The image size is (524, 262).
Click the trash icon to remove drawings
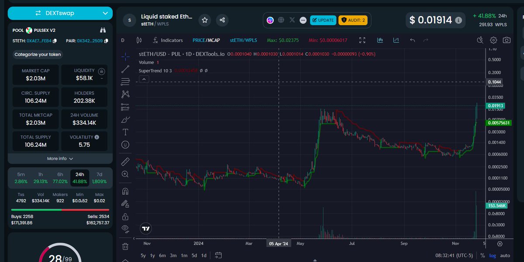click(125, 246)
